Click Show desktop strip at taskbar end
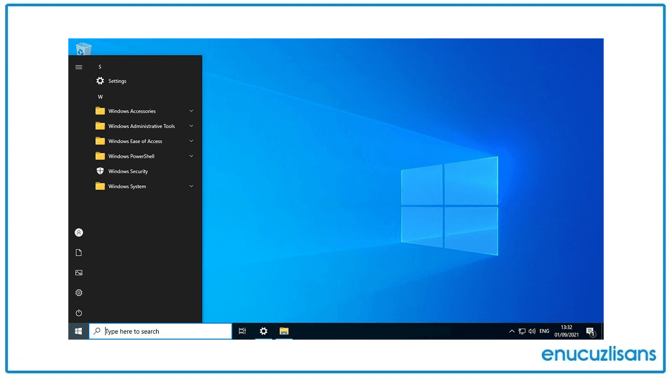672x378 pixels. [x=602, y=331]
